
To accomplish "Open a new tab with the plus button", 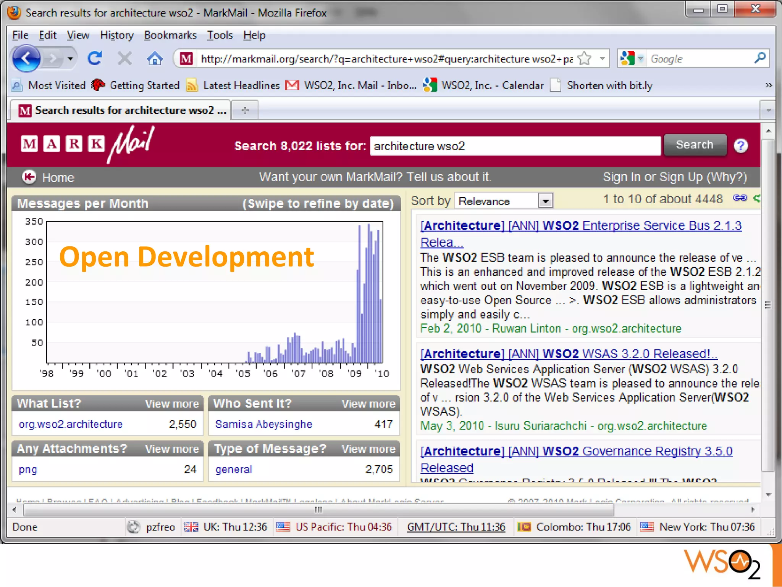I will (x=245, y=110).
